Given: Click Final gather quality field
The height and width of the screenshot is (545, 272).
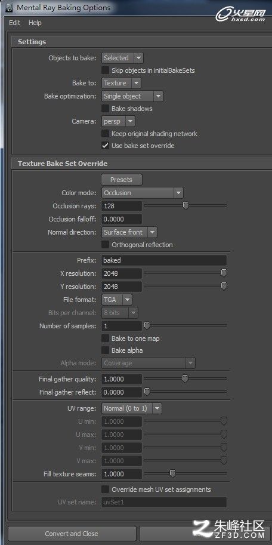Looking at the screenshot, I should click(x=122, y=379).
